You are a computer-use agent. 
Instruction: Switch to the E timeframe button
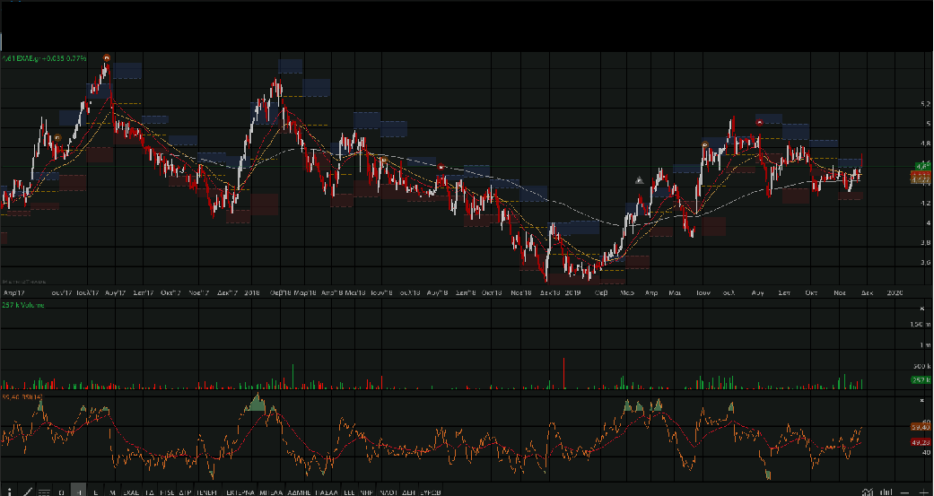pyautogui.click(x=96, y=492)
